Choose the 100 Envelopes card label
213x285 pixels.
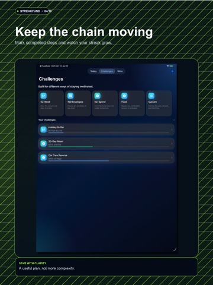(75, 102)
